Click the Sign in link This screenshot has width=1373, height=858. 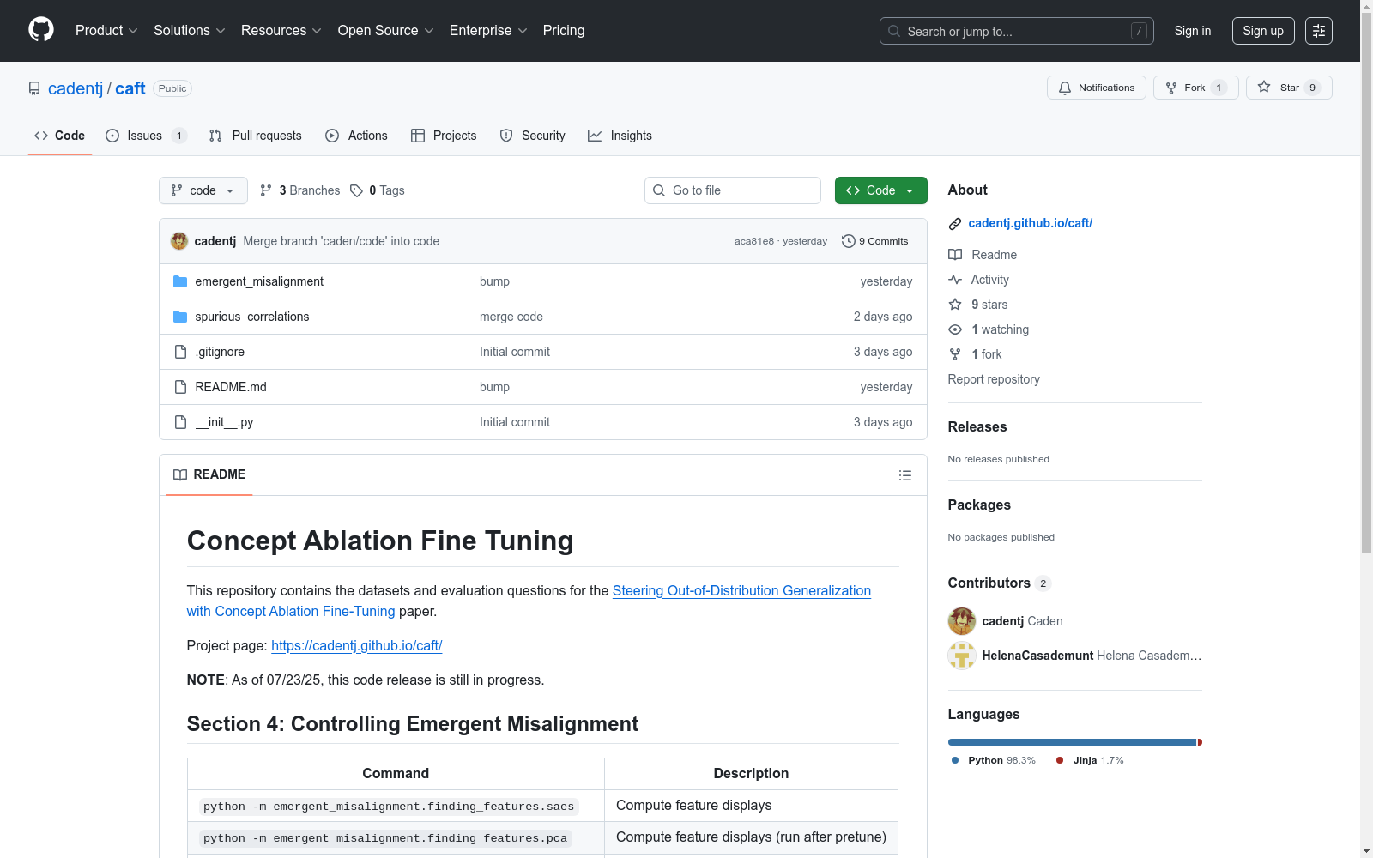click(1193, 31)
